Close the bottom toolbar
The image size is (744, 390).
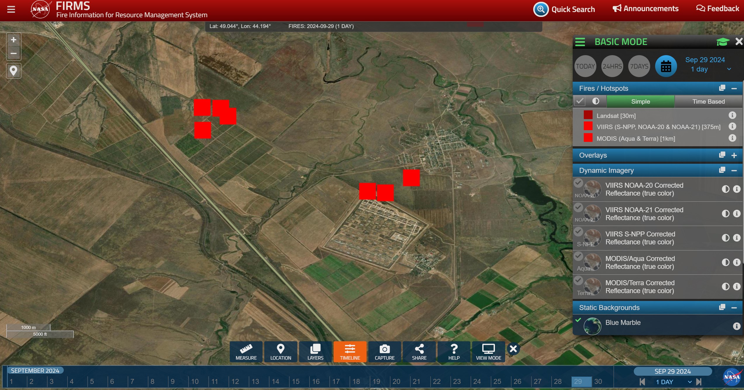coord(513,349)
